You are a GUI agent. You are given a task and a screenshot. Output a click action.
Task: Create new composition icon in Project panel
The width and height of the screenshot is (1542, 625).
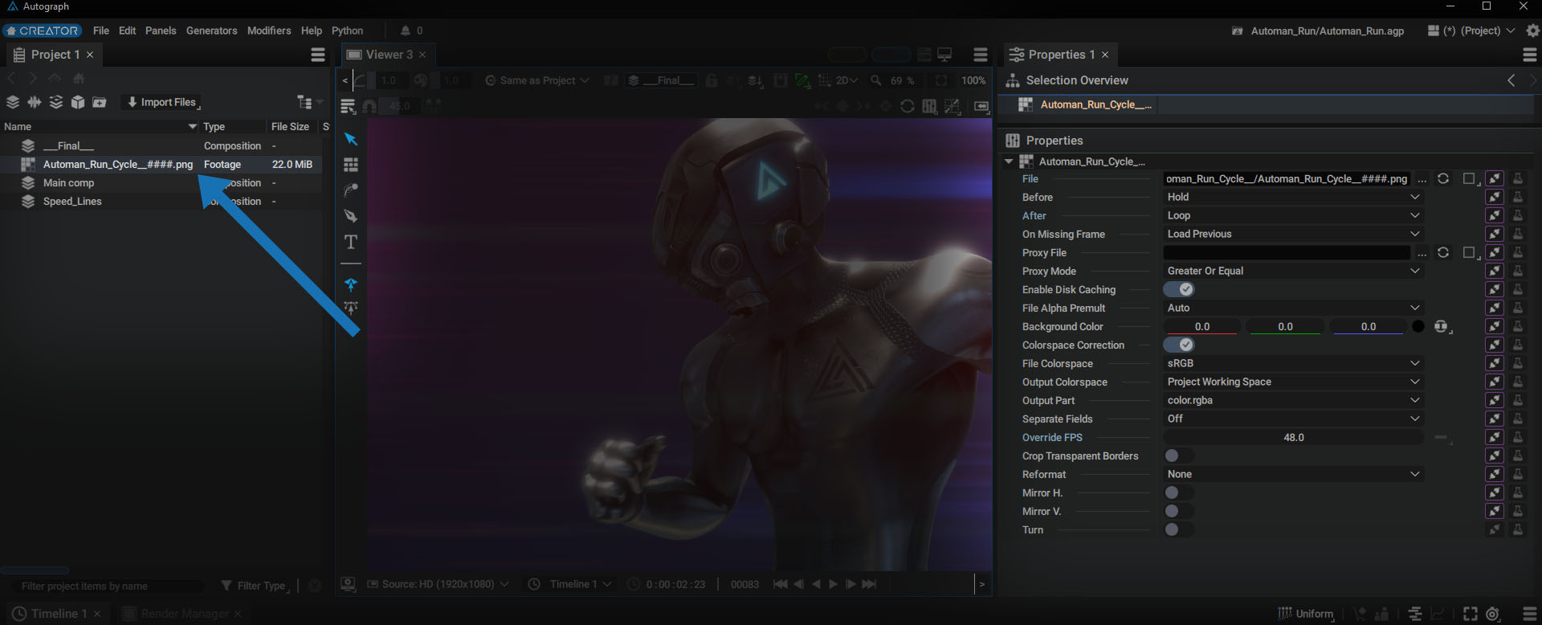pyautogui.click(x=13, y=102)
